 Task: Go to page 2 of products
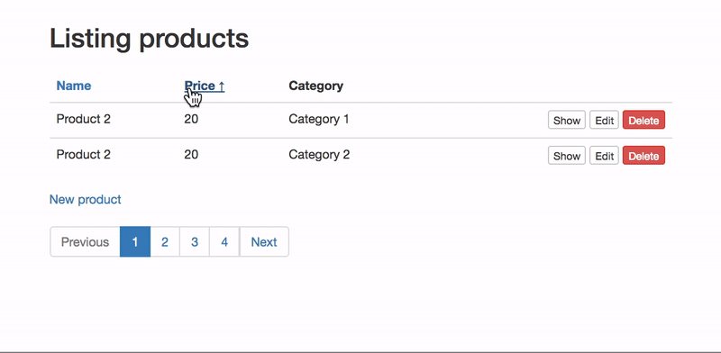click(x=165, y=241)
